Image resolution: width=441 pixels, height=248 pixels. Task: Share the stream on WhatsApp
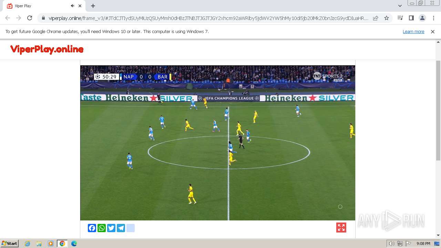point(102,228)
